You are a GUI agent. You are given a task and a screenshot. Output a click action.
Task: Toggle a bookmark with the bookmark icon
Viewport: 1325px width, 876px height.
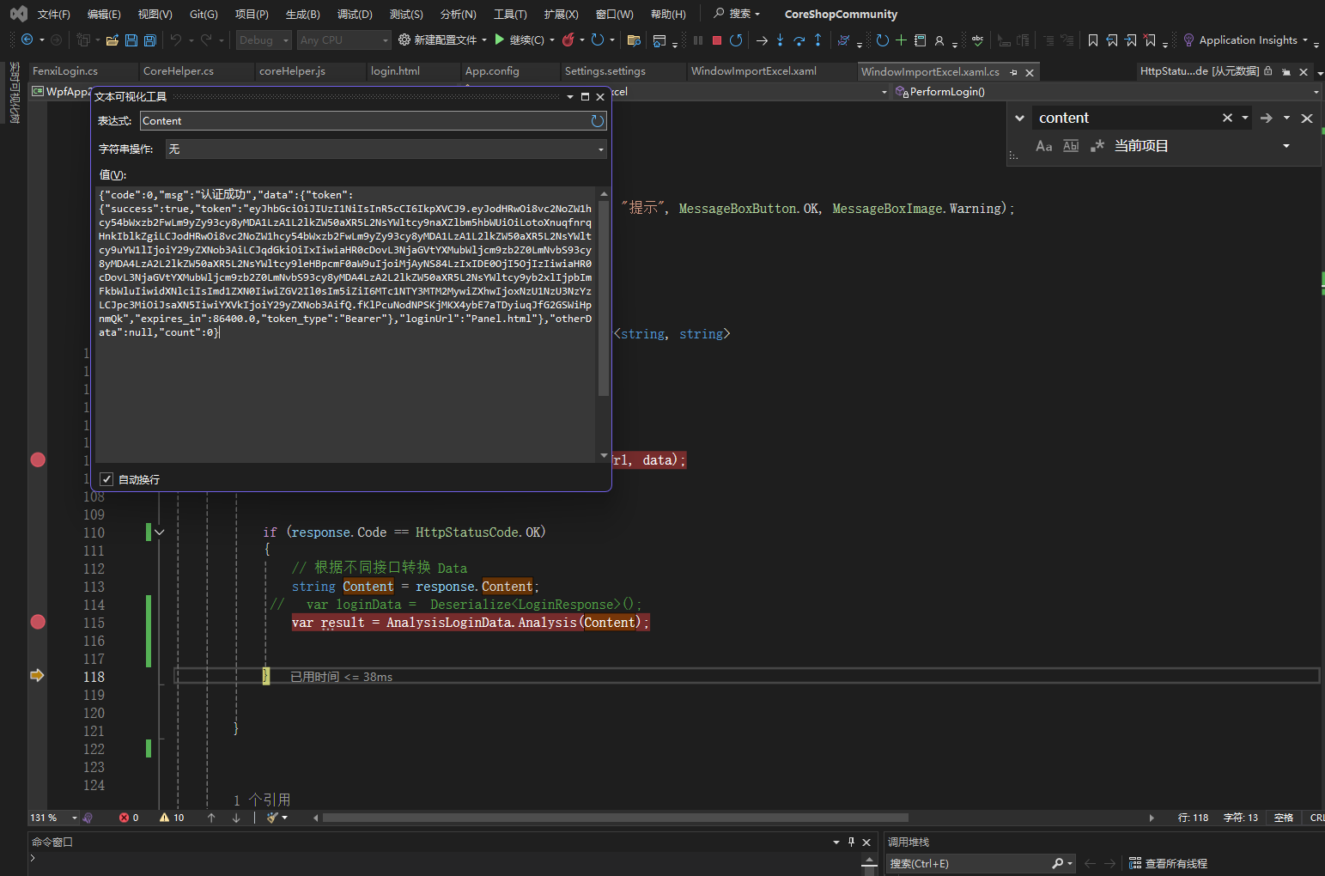coord(1093,40)
